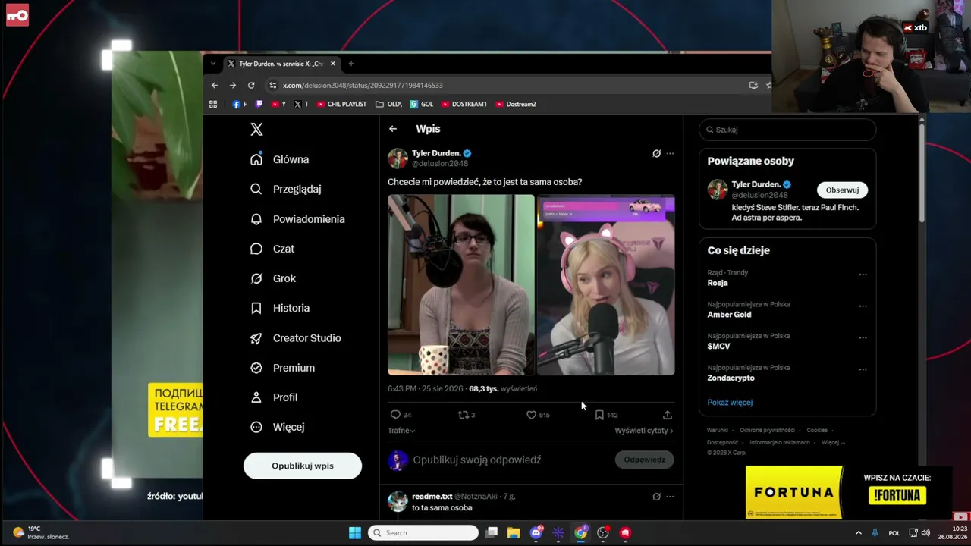Open more options for Zondacrypto trend

point(863,369)
